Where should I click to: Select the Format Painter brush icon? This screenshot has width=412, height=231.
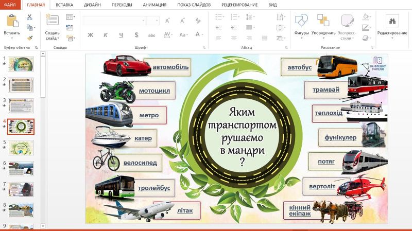[x=29, y=38]
